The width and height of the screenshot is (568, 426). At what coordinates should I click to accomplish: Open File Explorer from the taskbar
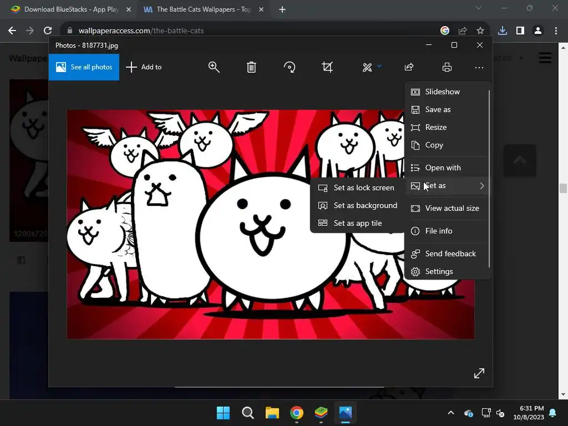272,413
